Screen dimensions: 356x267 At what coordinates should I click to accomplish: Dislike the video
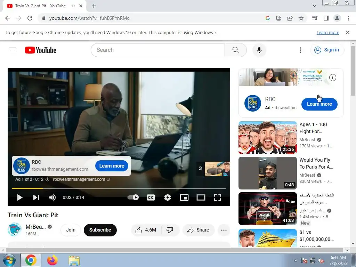coord(170,230)
